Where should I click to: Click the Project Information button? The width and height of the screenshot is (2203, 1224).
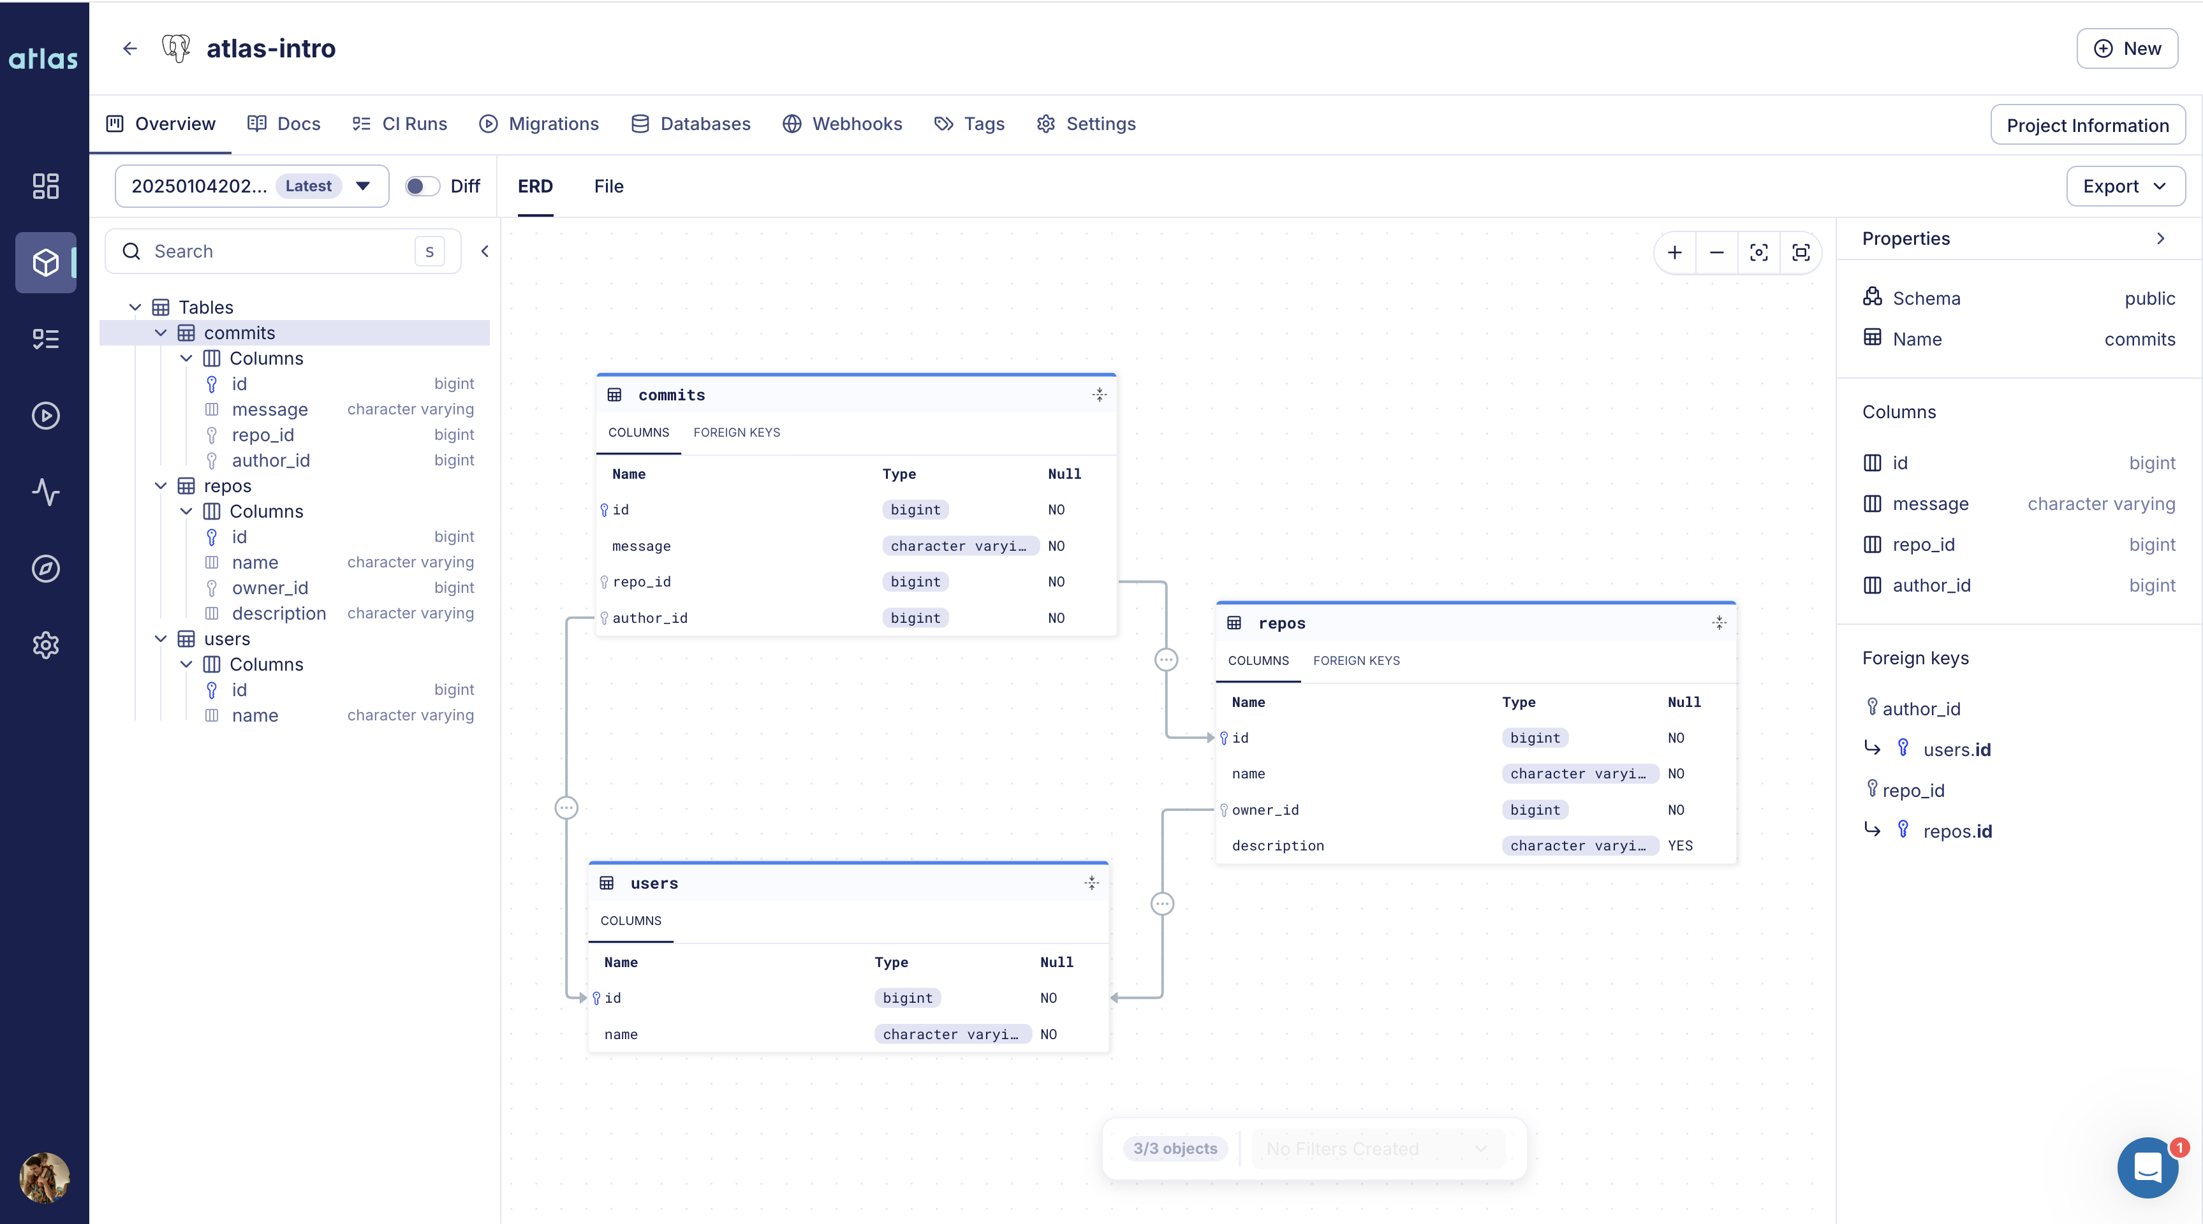pyautogui.click(x=2087, y=125)
